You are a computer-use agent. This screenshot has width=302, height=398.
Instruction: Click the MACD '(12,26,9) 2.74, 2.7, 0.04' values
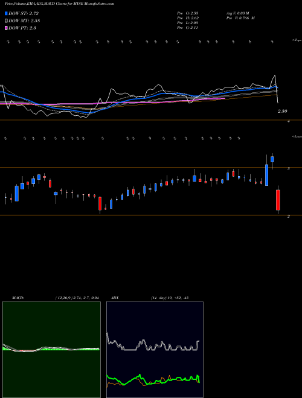coord(77,298)
